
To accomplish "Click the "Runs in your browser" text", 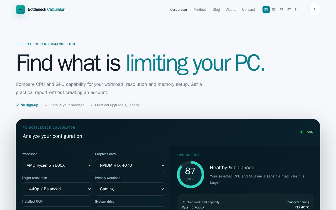I will click(65, 105).
